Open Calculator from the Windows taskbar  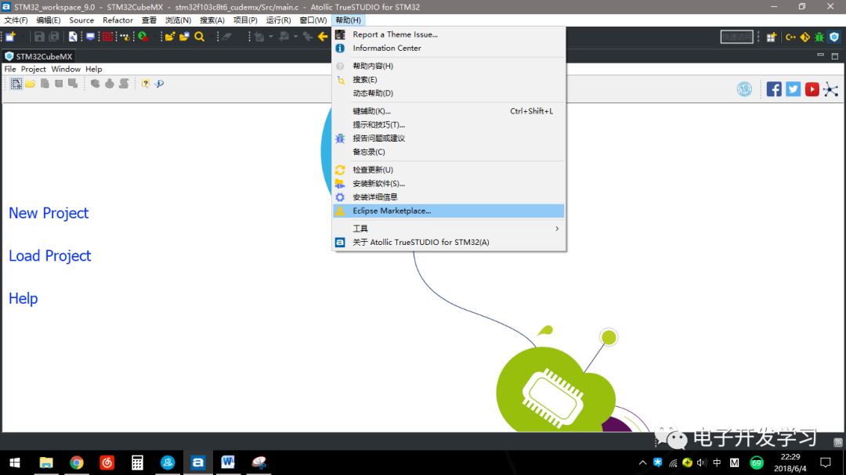[137, 462]
